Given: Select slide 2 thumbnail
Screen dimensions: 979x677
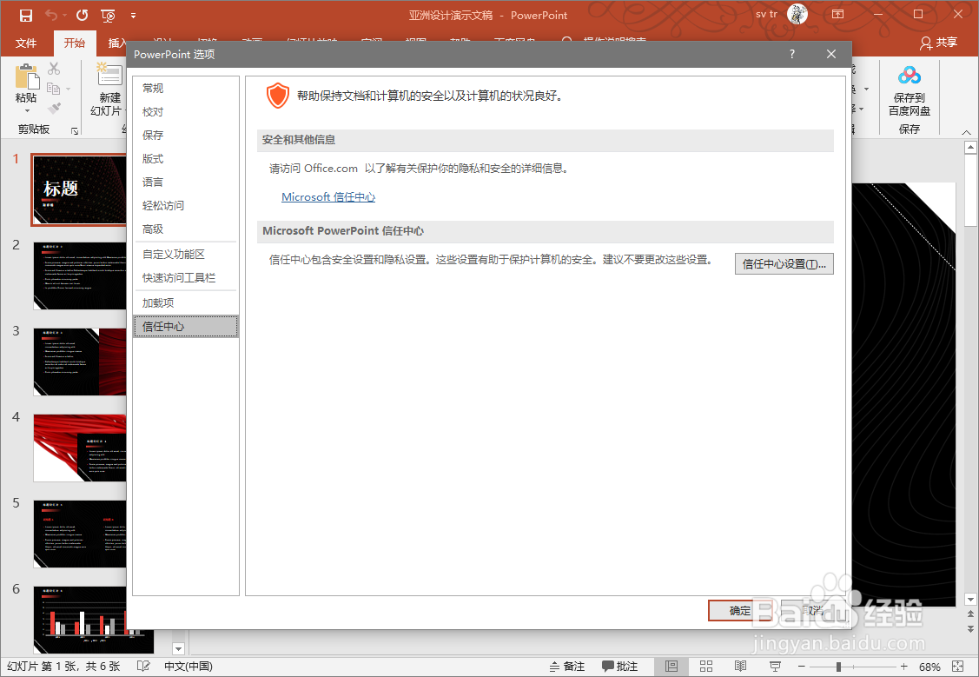Looking at the screenshot, I should [x=80, y=276].
